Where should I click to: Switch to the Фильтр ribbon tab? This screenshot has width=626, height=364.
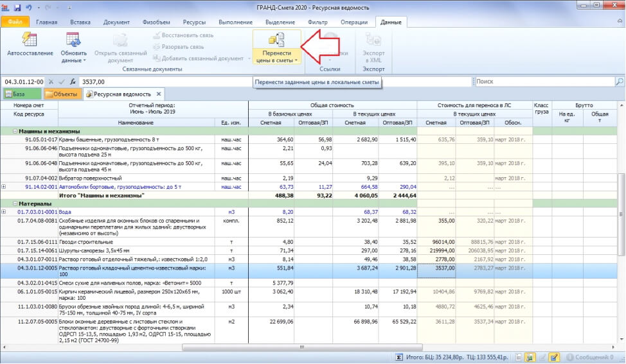(x=317, y=22)
